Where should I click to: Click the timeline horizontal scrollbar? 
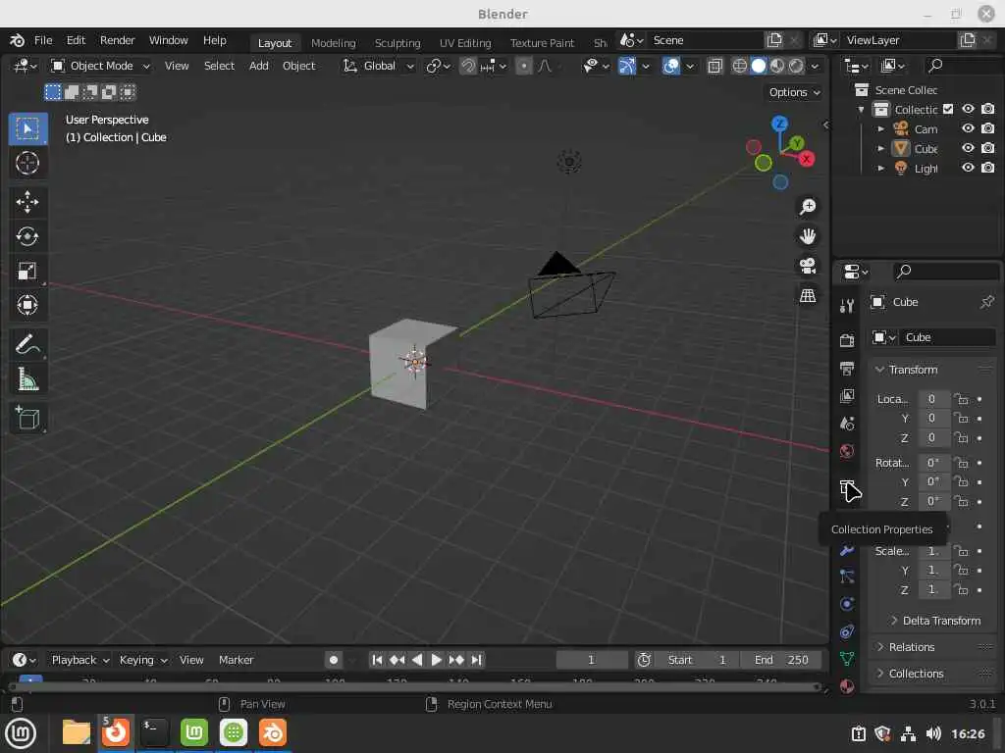point(414,687)
